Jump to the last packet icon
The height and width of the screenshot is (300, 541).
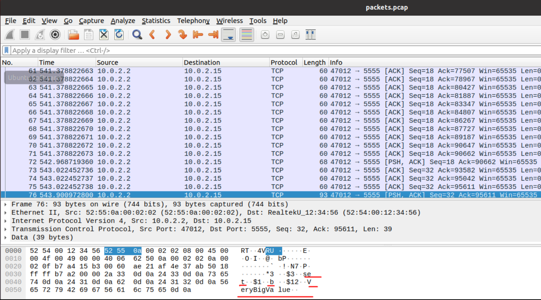213,35
